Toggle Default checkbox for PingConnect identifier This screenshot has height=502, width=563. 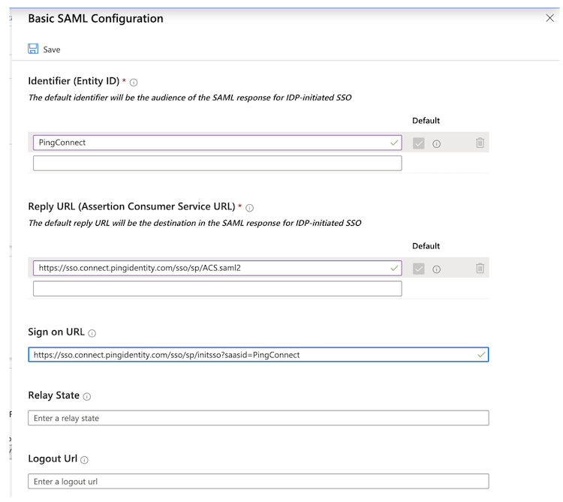(x=419, y=143)
